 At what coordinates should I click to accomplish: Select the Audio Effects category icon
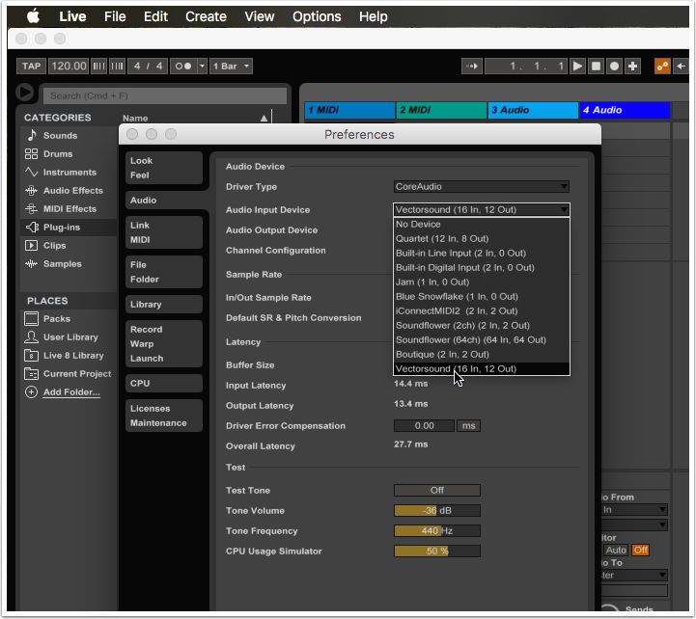31,190
